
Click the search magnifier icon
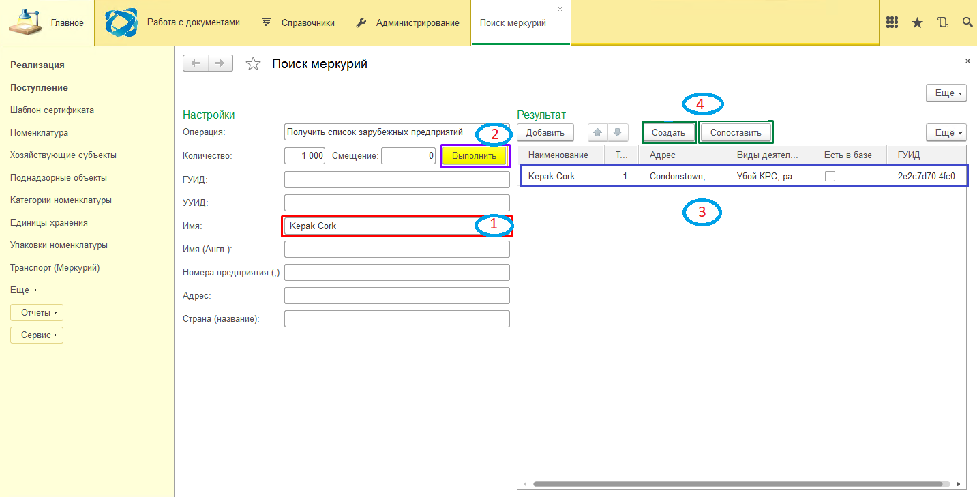click(967, 22)
